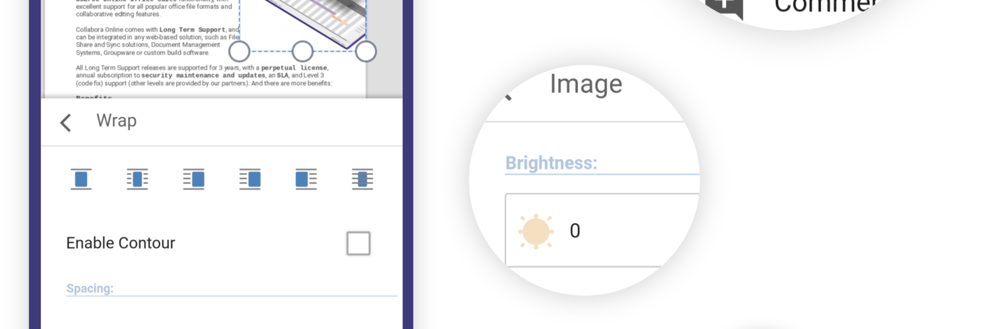Go back using the arrow beside Wrap

(x=66, y=123)
